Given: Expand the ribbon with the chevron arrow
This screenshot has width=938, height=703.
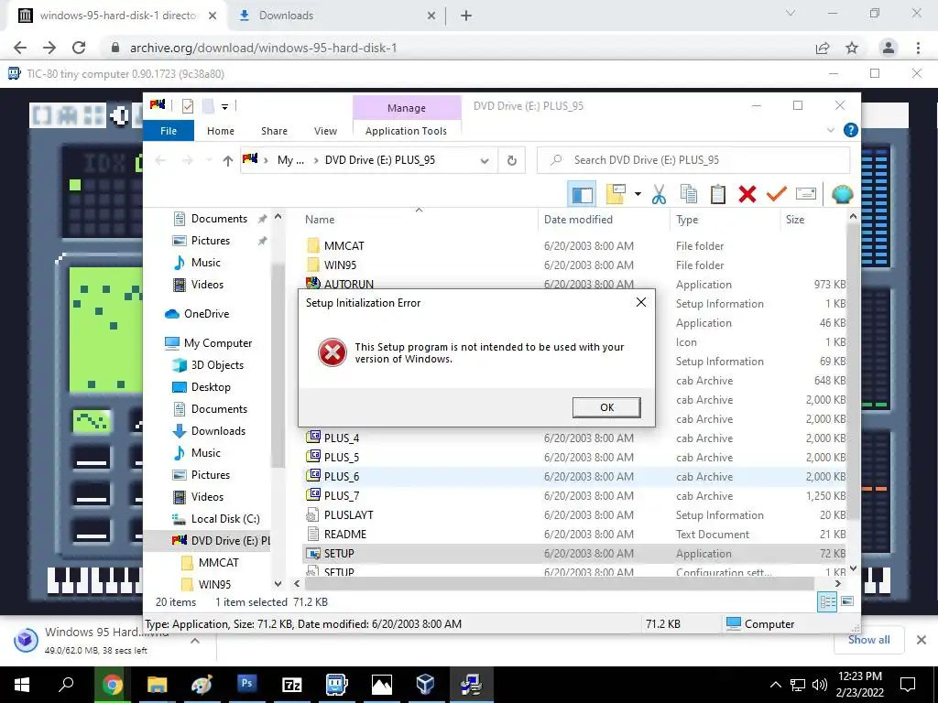Looking at the screenshot, I should click(x=830, y=130).
